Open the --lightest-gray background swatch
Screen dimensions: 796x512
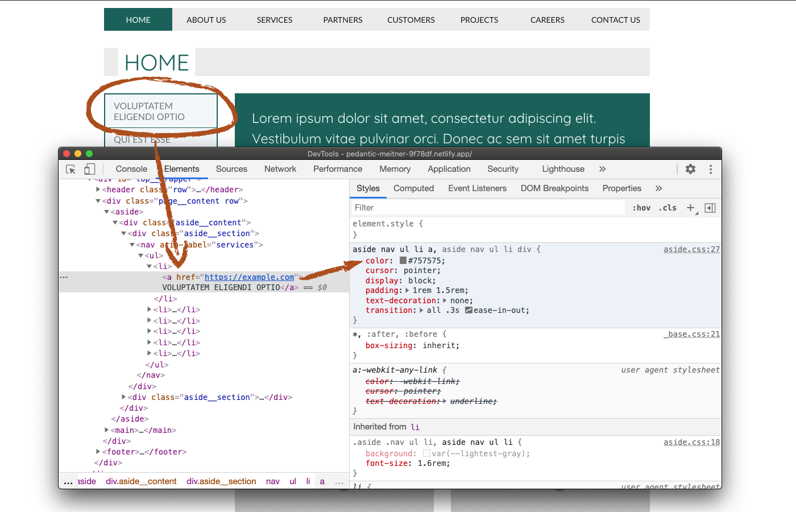(426, 453)
